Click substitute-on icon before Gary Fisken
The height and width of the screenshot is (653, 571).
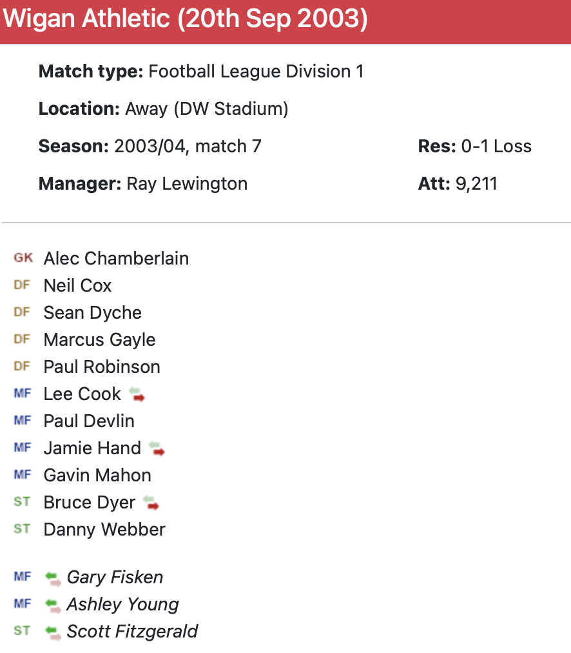click(x=53, y=578)
